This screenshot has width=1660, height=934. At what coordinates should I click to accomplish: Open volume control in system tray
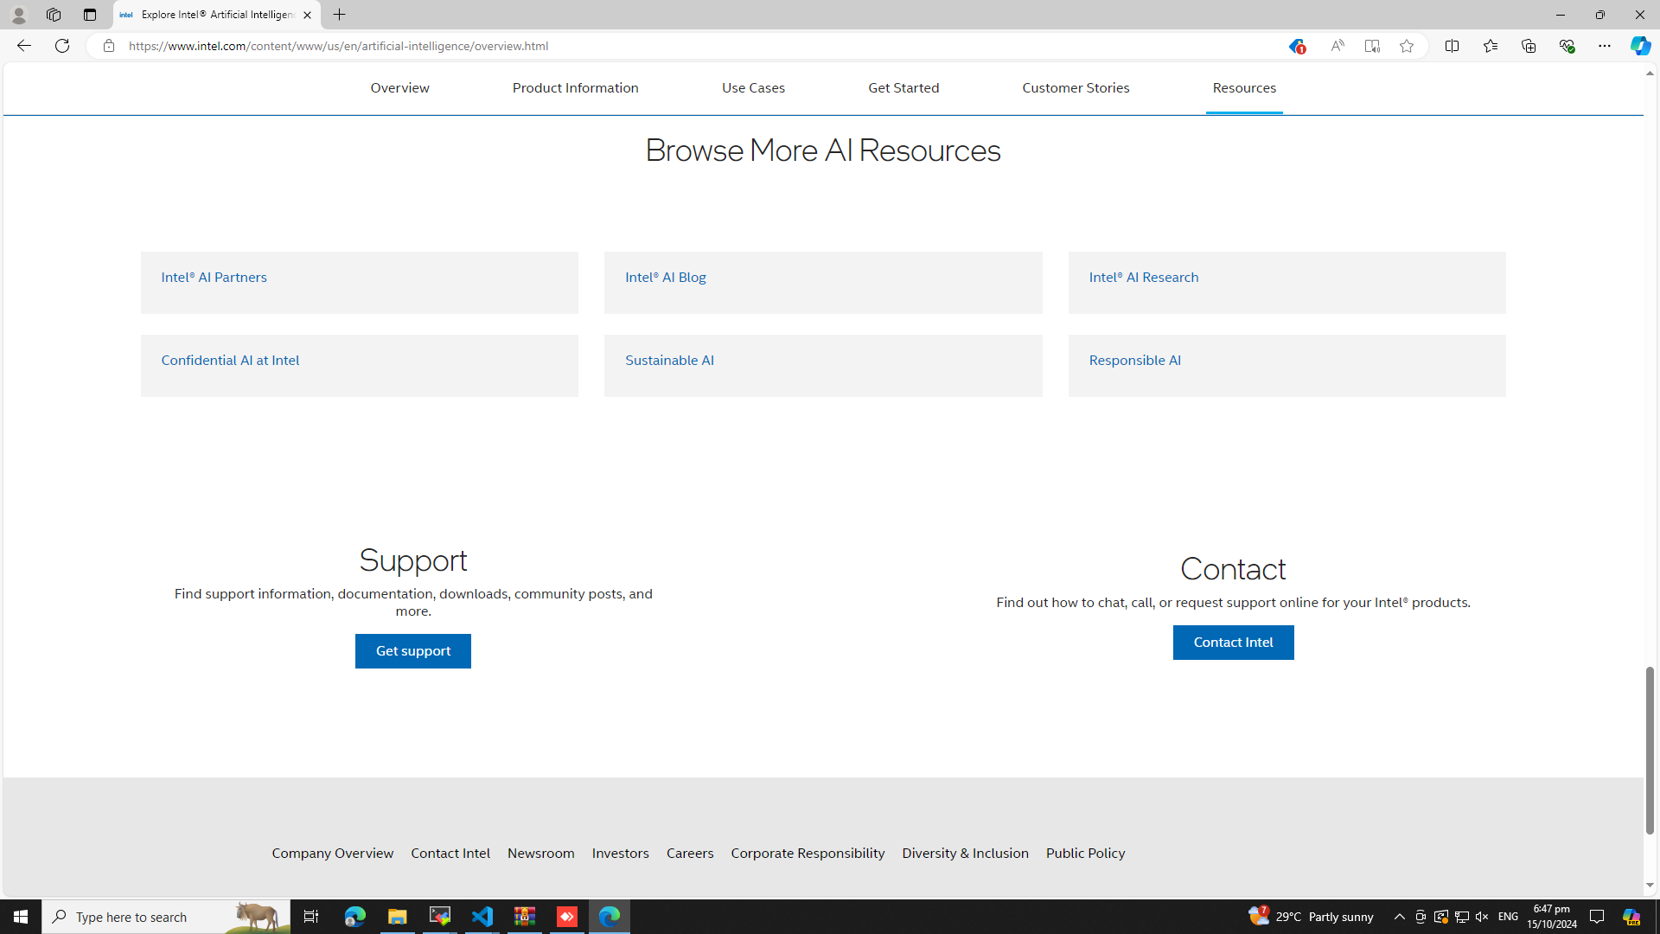[x=1481, y=917]
